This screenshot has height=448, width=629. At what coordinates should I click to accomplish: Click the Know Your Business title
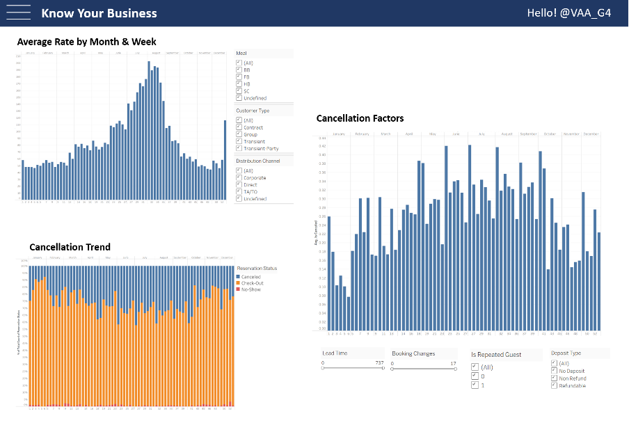99,13
